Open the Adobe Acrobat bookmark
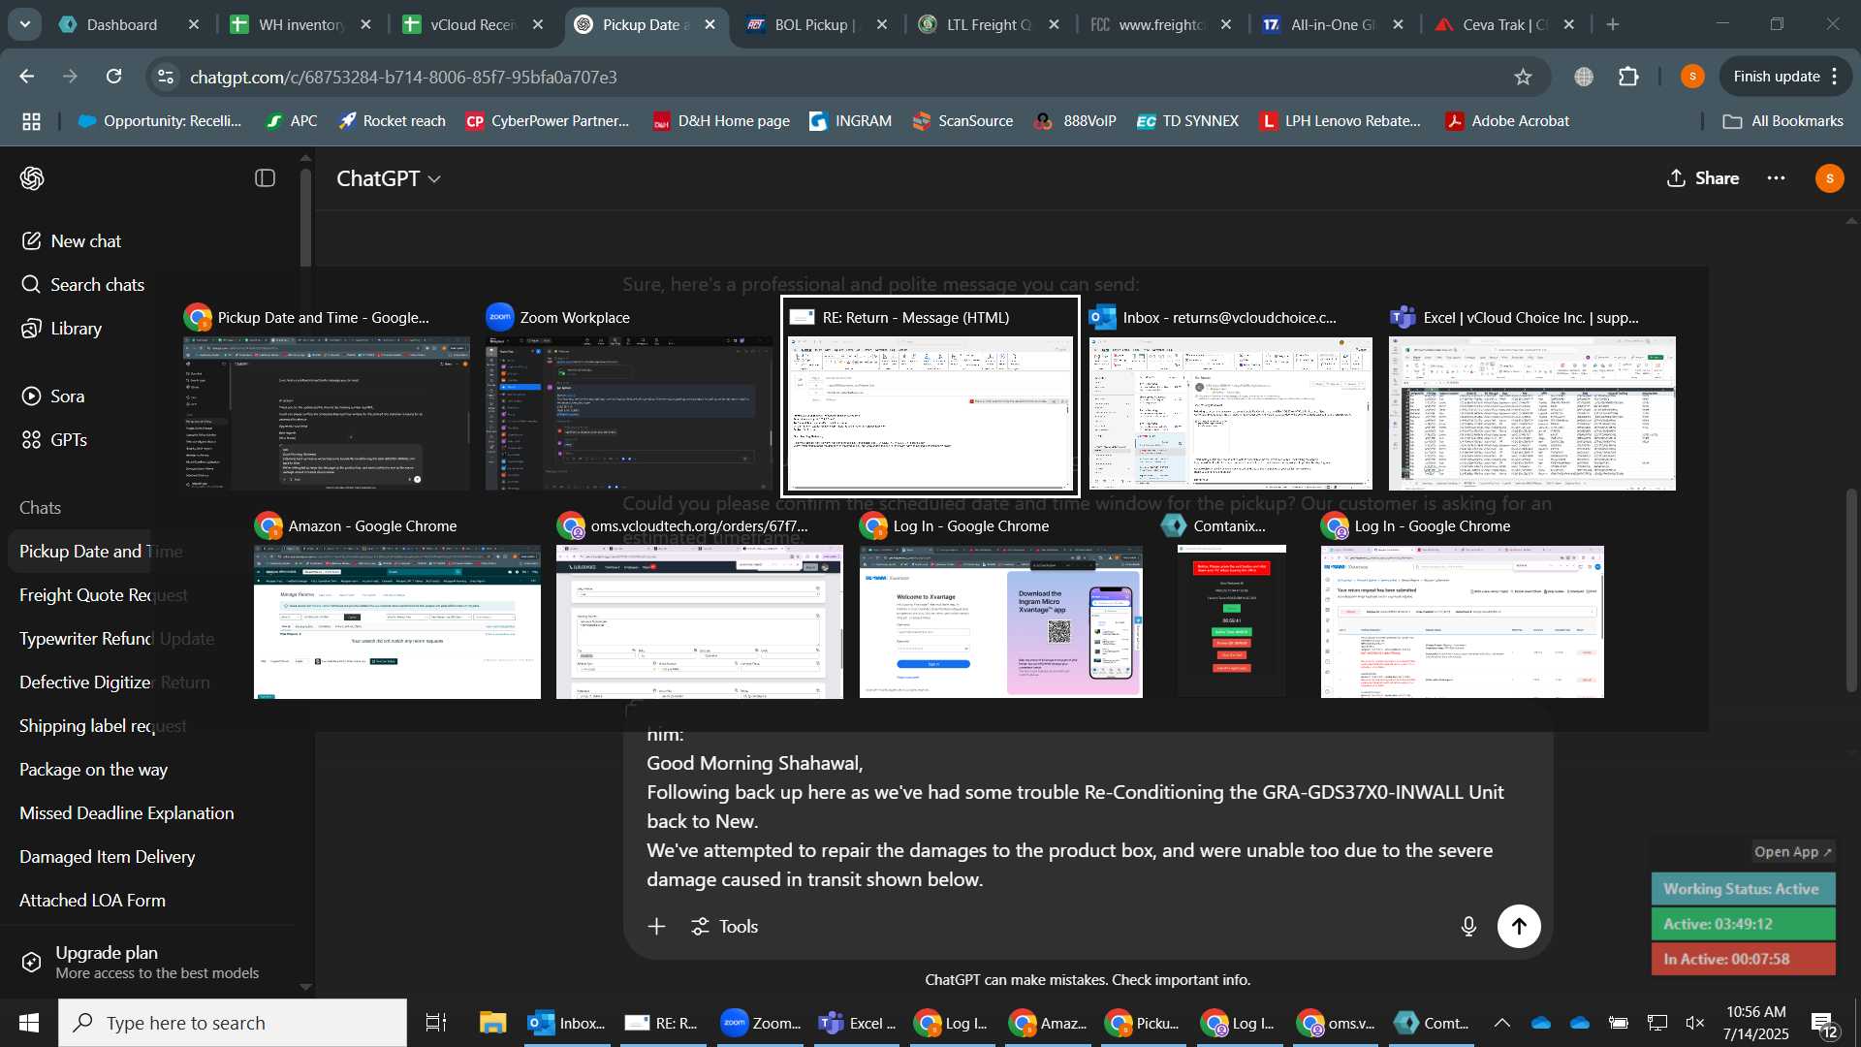 tap(1507, 121)
